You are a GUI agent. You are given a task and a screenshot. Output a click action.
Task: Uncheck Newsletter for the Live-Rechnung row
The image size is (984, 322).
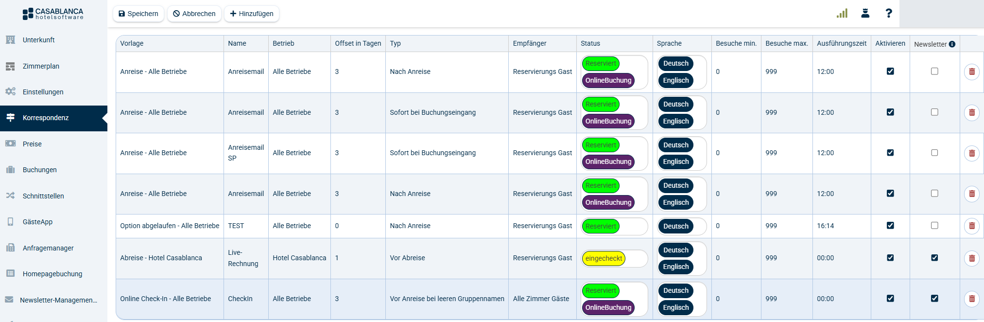[x=934, y=258]
